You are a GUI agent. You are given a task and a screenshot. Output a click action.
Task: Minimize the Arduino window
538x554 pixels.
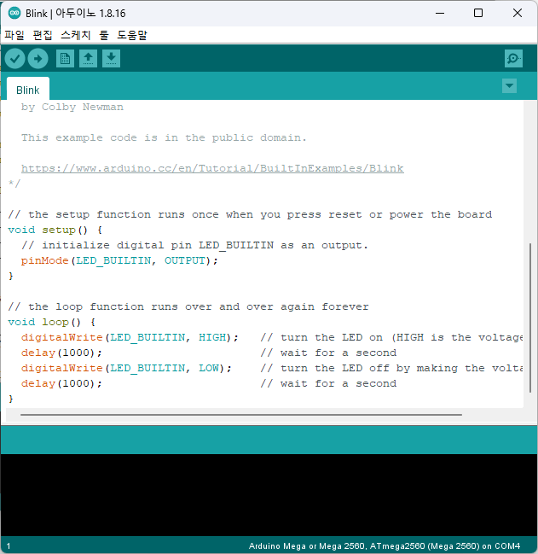pos(440,13)
